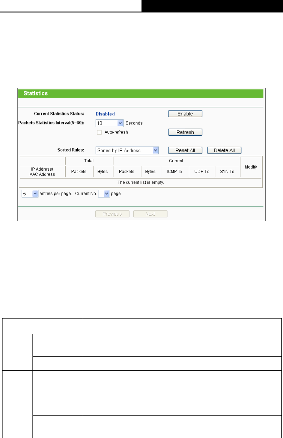The height and width of the screenshot is (438, 283).
Task: Click 'The current list is empty.' message
Action: [141, 182]
